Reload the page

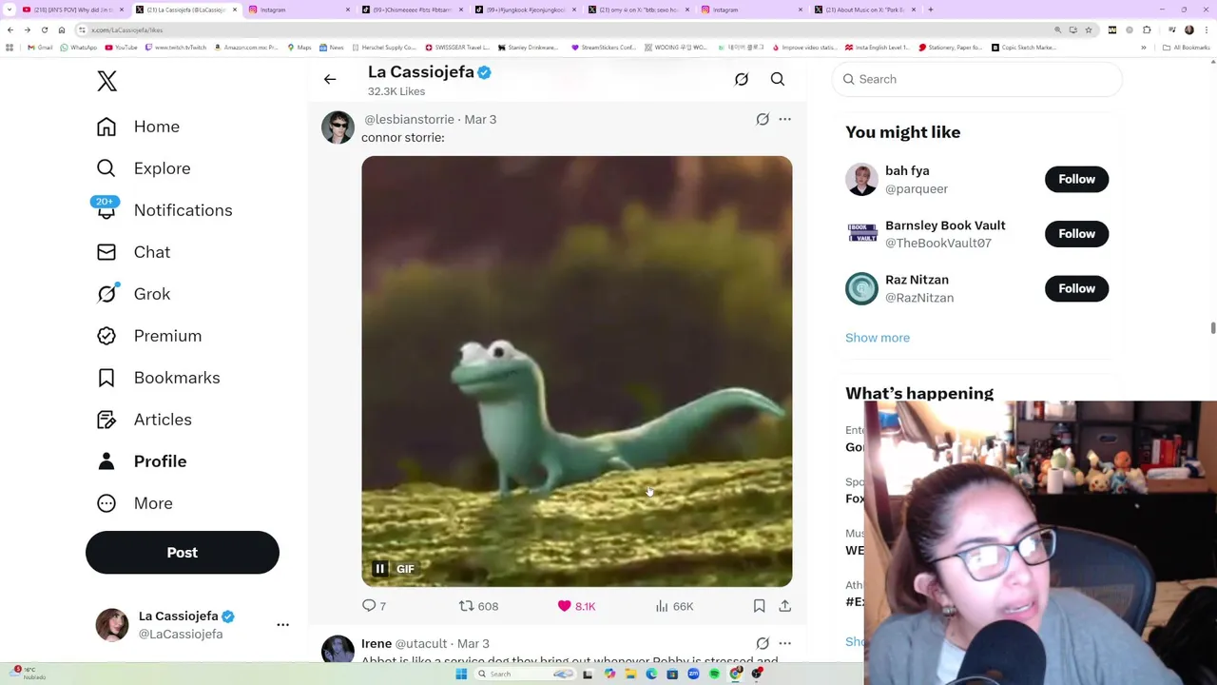tap(44, 30)
